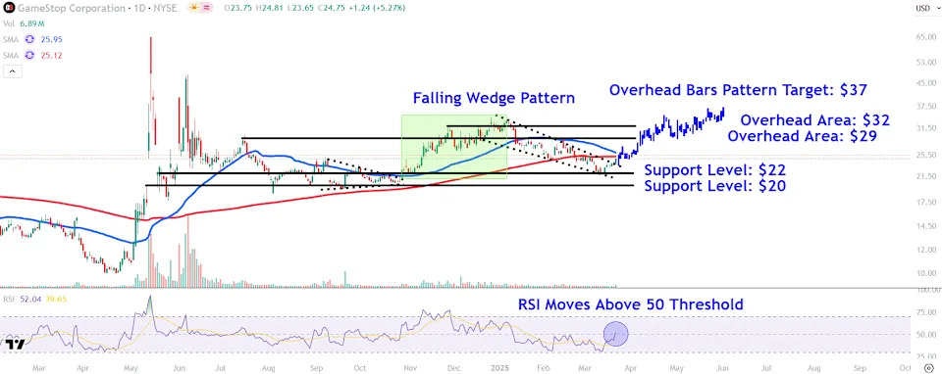The width and height of the screenshot is (942, 374).
Task: Select the Overhead Bars Pattern Target: $37 text
Action: [x=738, y=90]
